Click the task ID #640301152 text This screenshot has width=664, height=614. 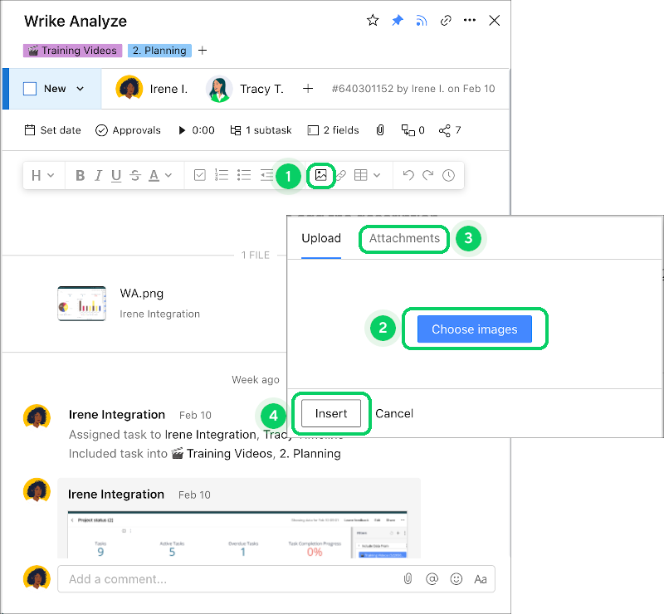[363, 89]
